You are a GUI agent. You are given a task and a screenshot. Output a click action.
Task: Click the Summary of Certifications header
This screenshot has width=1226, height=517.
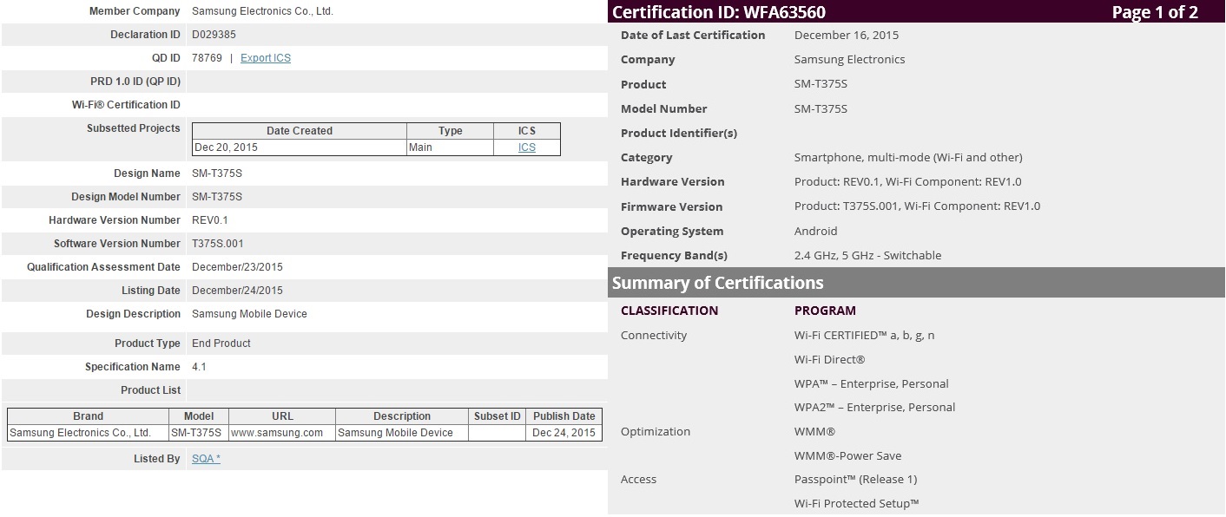coord(917,283)
